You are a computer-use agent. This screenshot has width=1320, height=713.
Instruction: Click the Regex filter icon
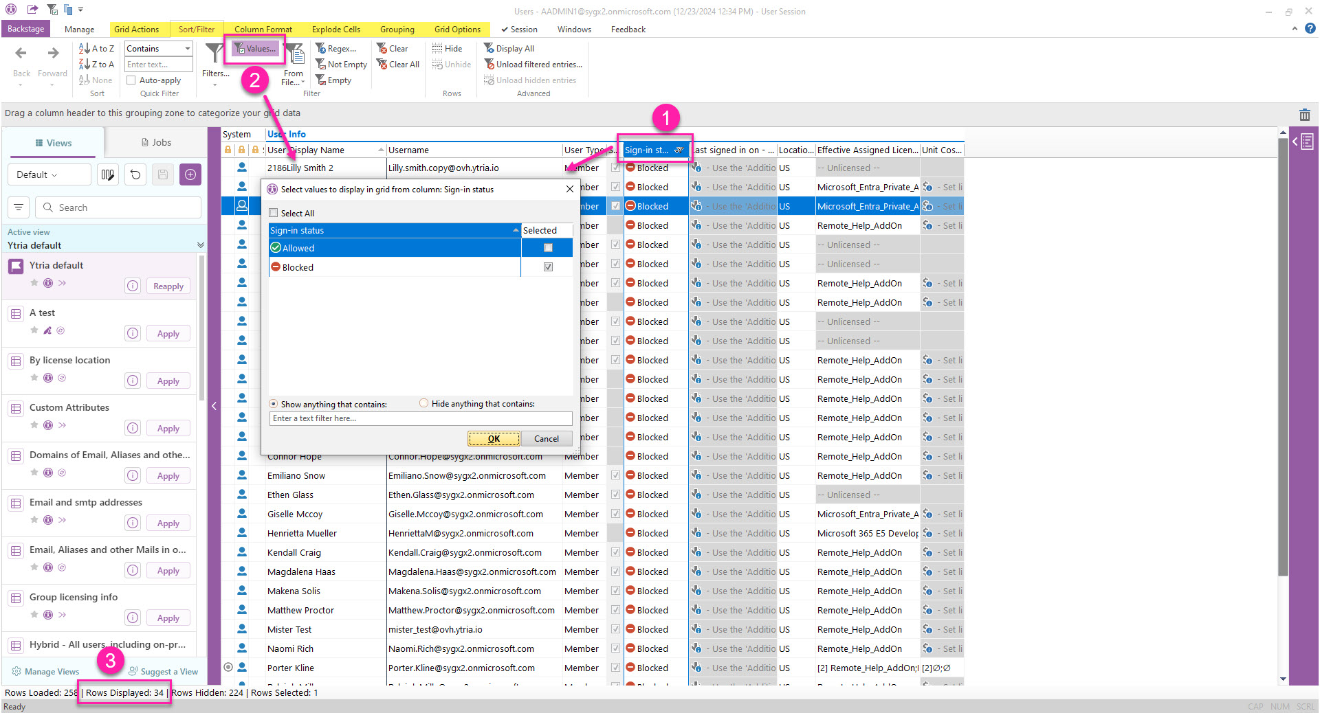click(320, 49)
